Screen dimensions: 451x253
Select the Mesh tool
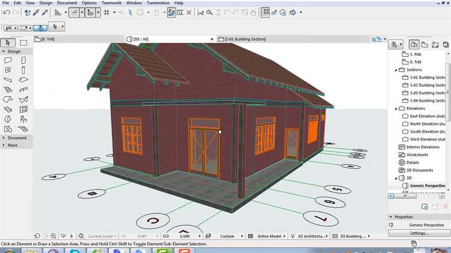[x=23, y=129]
